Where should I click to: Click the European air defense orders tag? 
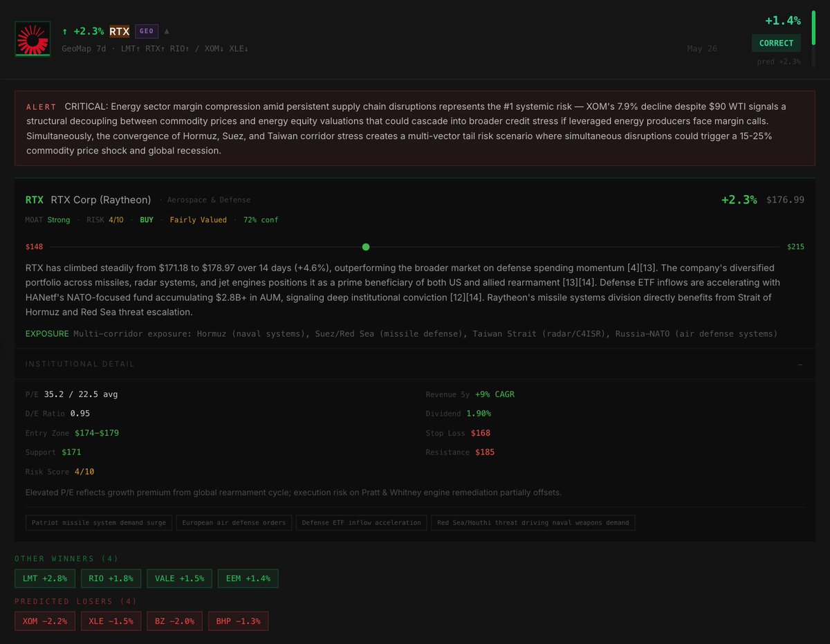[234, 523]
